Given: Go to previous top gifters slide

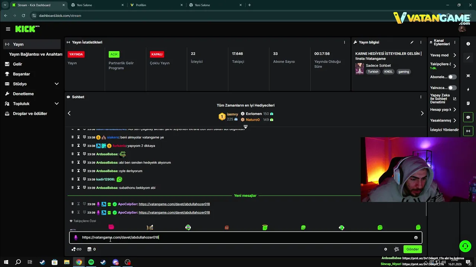Looking at the screenshot, I should click(x=69, y=113).
